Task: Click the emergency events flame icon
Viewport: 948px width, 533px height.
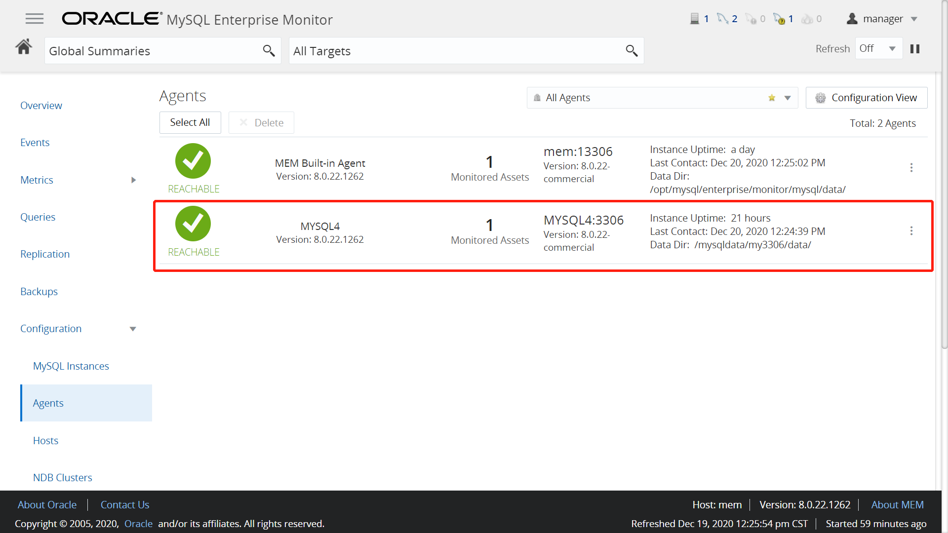Action: [807, 19]
